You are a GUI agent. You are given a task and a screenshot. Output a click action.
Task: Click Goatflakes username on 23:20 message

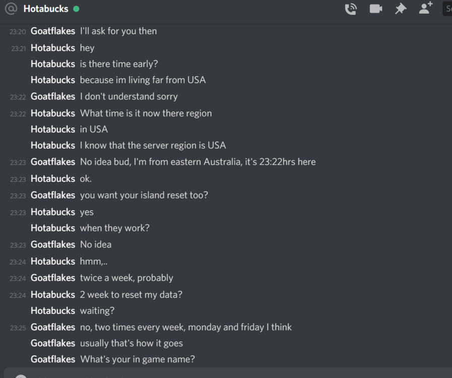click(53, 31)
